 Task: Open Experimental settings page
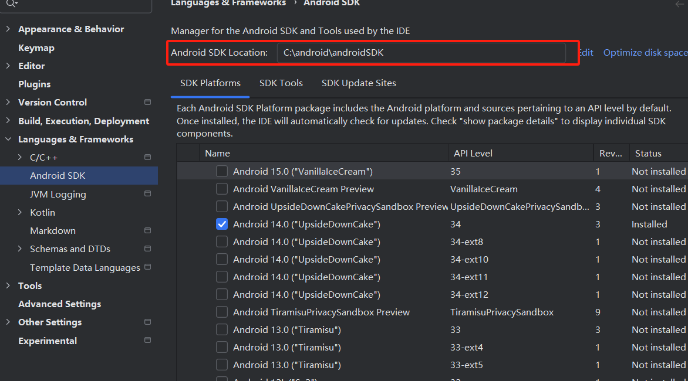pyautogui.click(x=48, y=341)
